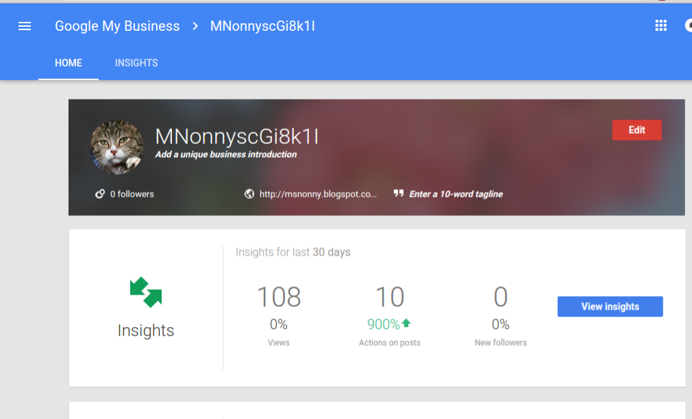The width and height of the screenshot is (692, 419).
Task: Switch to the INSIGHTS tab
Action: 136,62
